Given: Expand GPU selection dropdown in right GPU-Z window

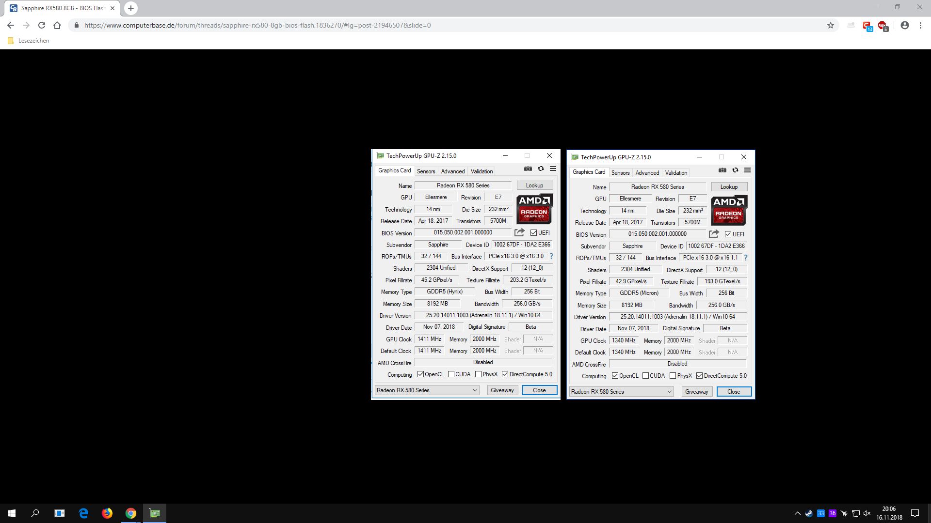Looking at the screenshot, I should click(x=670, y=392).
